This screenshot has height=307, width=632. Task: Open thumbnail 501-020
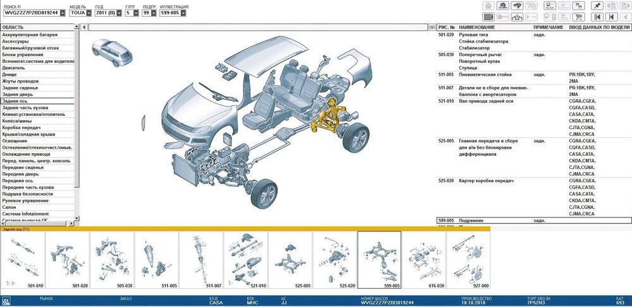click(68, 260)
